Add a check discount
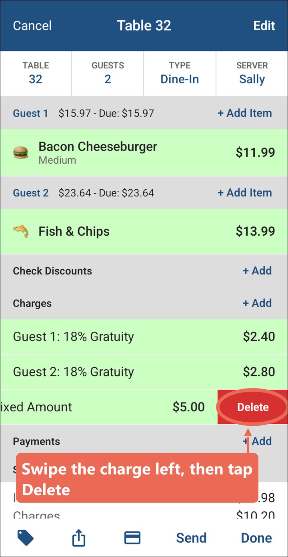This screenshot has width=288, height=557. click(x=257, y=270)
